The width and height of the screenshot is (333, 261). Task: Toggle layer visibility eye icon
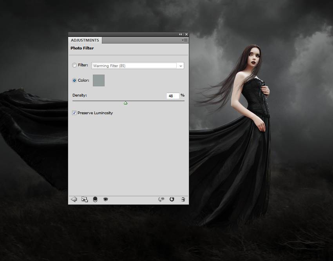(x=105, y=199)
